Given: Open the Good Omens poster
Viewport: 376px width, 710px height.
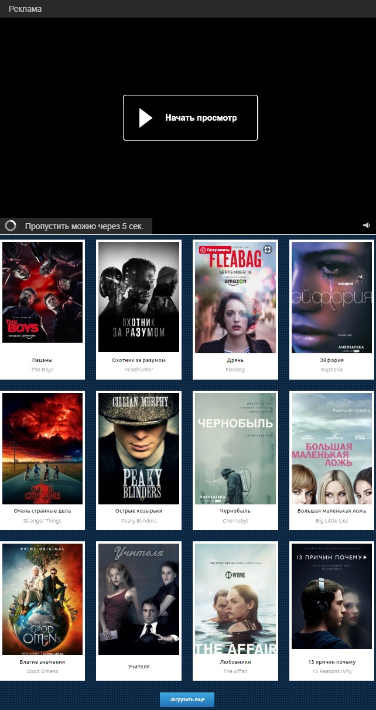Looking at the screenshot, I should click(x=43, y=599).
